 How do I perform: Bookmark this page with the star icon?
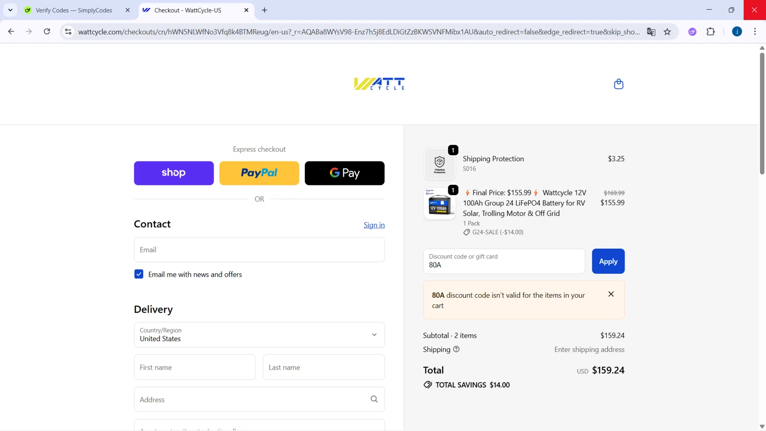tap(667, 32)
